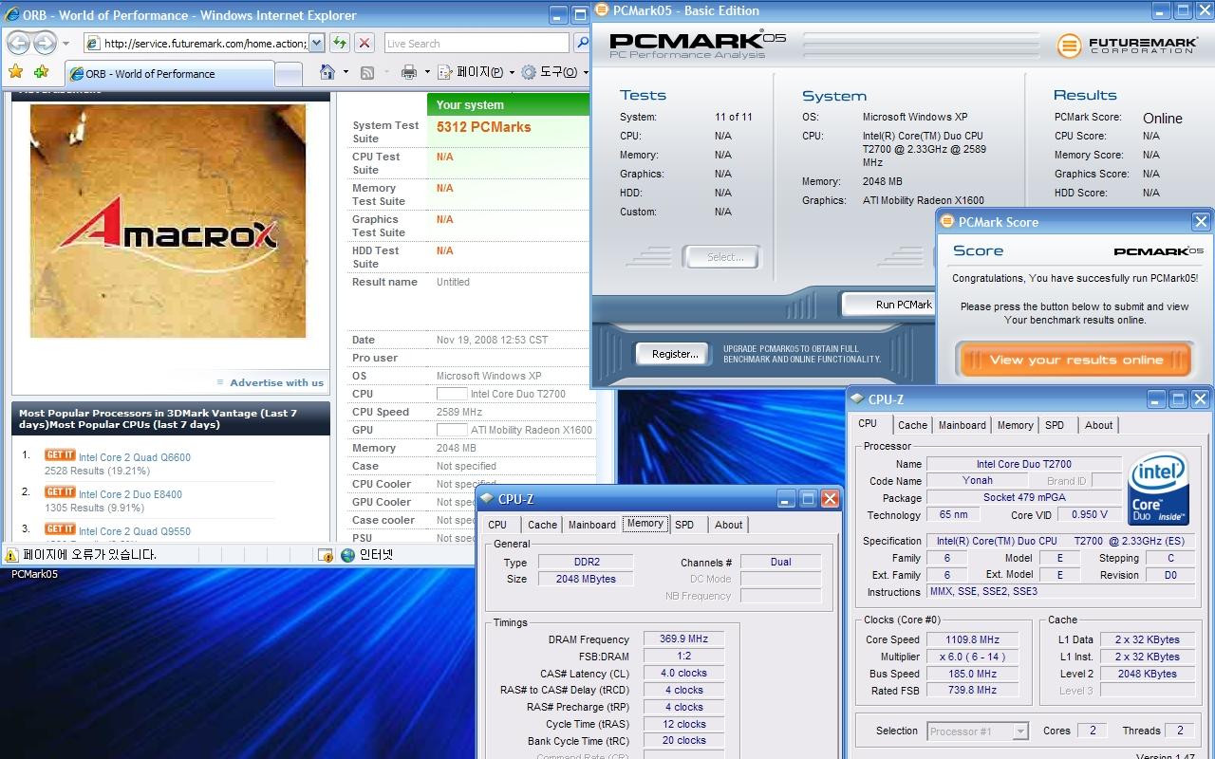Image resolution: width=1215 pixels, height=759 pixels.
Task: Open a new blank IE tab
Action: tap(289, 74)
